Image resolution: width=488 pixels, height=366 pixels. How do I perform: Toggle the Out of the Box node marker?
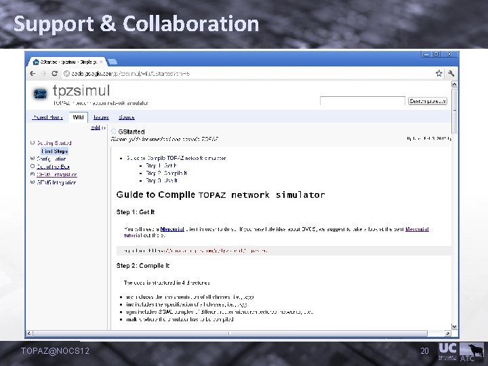click(x=33, y=166)
